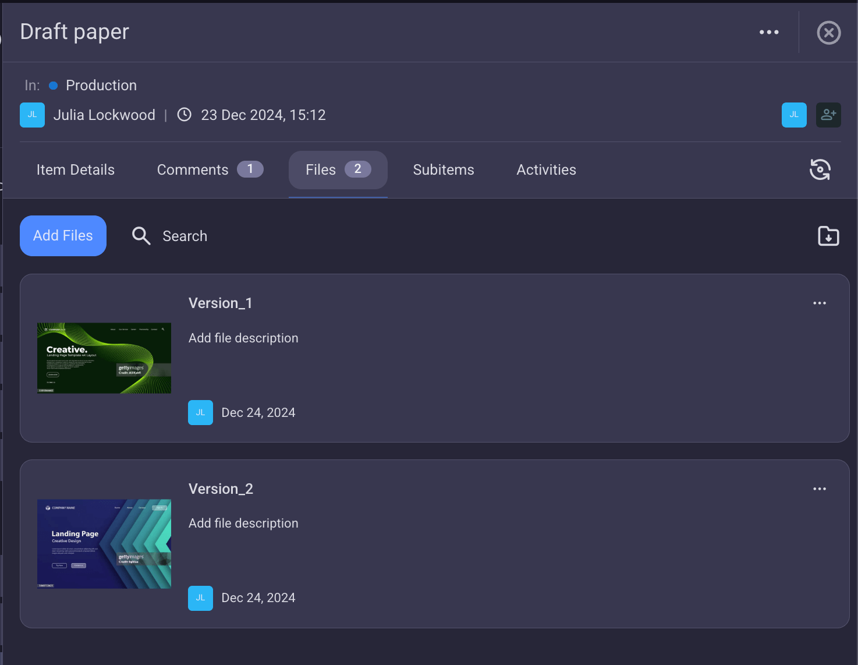Click the JL avatar on Version_1 file

(200, 412)
